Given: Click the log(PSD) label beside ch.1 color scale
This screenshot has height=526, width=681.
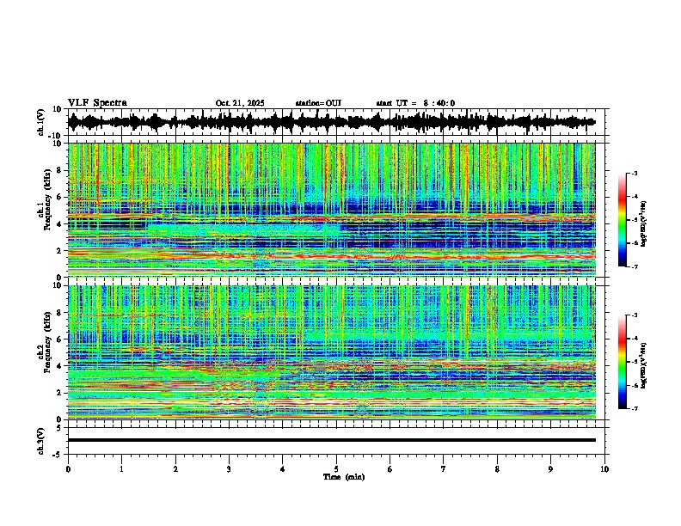Looking at the screenshot, I should [644, 223].
